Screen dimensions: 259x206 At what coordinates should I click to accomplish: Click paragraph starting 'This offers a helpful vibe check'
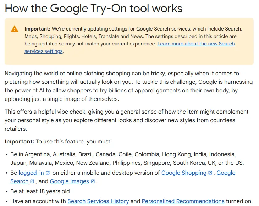(x=127, y=120)
